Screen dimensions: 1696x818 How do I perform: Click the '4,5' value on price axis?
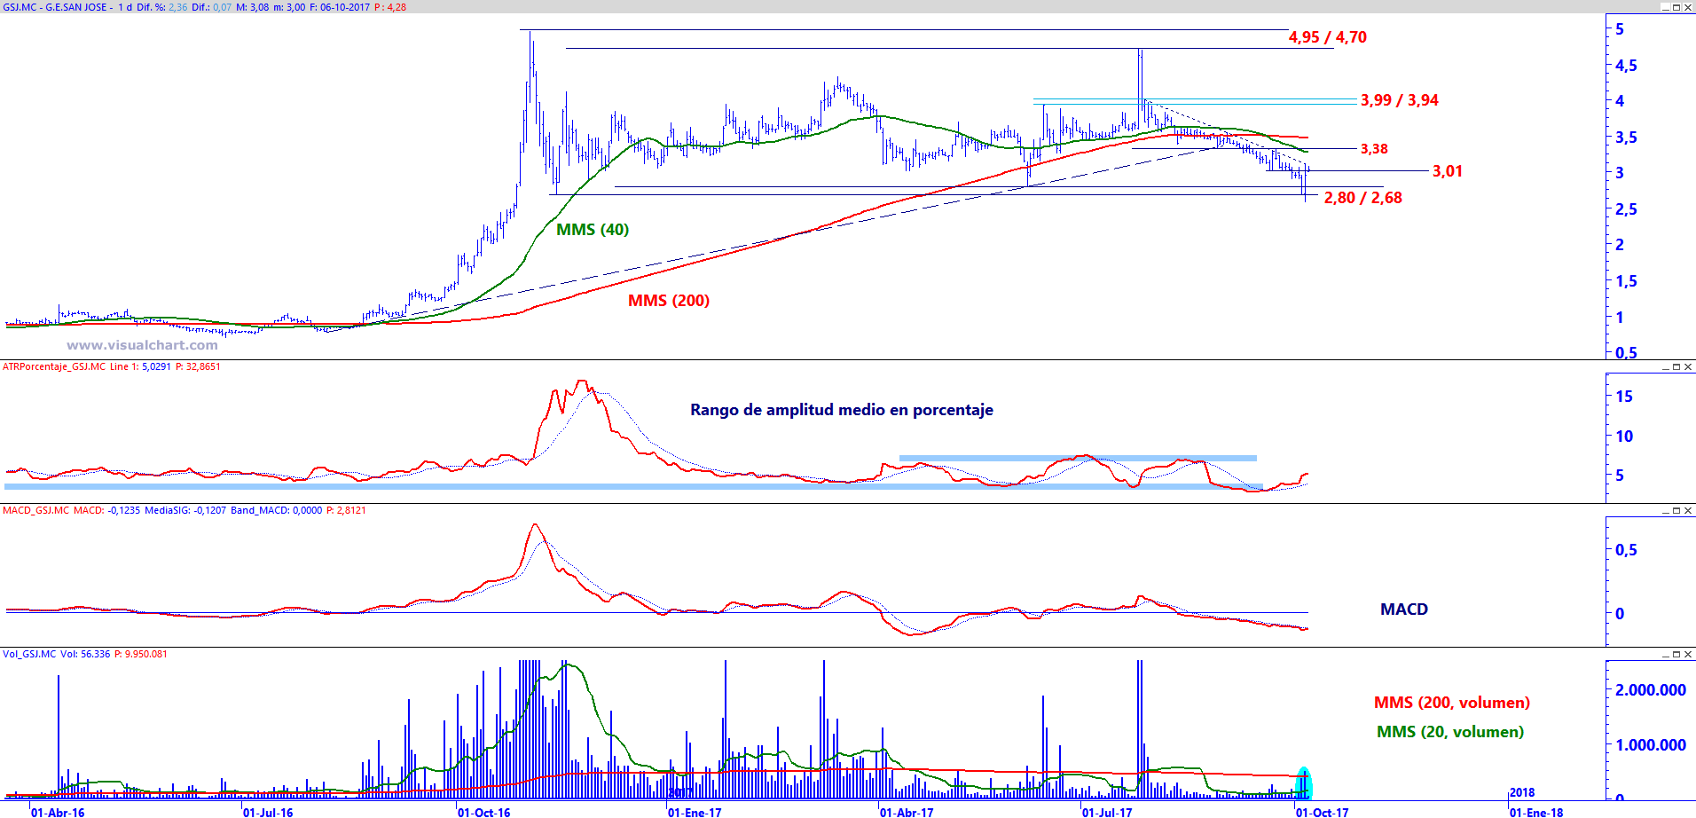[1627, 66]
